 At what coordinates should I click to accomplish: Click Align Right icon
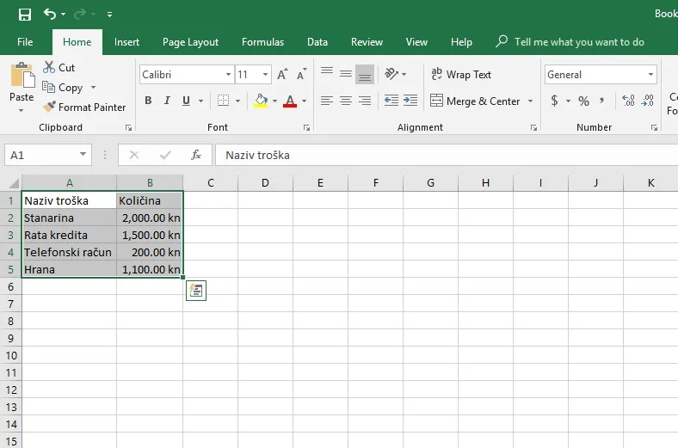pyautogui.click(x=365, y=101)
